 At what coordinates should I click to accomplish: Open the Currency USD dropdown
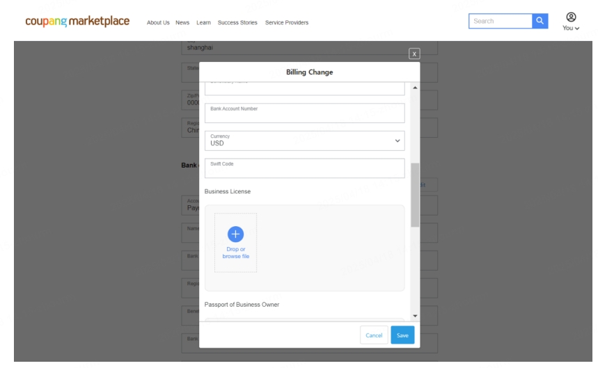304,141
